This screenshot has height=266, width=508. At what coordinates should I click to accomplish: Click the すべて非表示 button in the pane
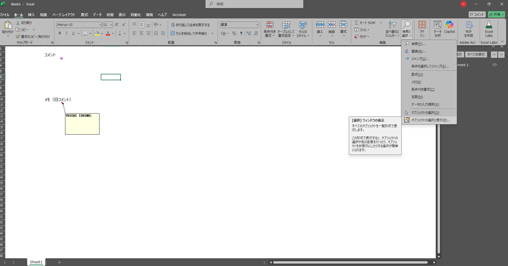pos(476,54)
